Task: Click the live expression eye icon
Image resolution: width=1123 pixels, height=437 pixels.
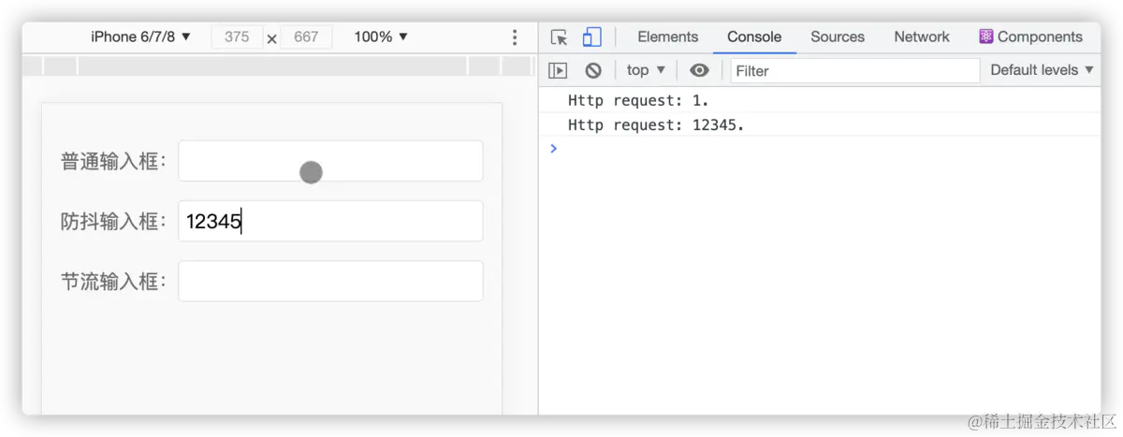Action: coord(699,70)
